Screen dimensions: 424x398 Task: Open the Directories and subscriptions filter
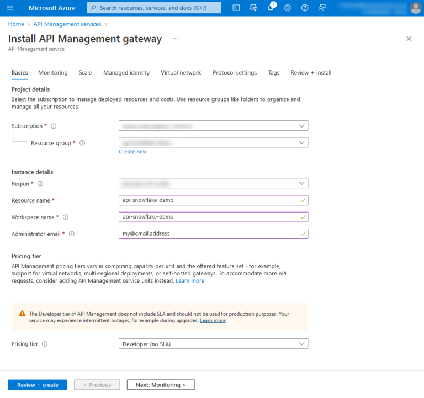coord(253,8)
